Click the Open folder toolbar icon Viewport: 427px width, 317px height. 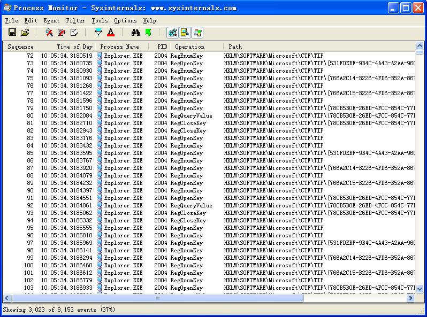point(25,33)
